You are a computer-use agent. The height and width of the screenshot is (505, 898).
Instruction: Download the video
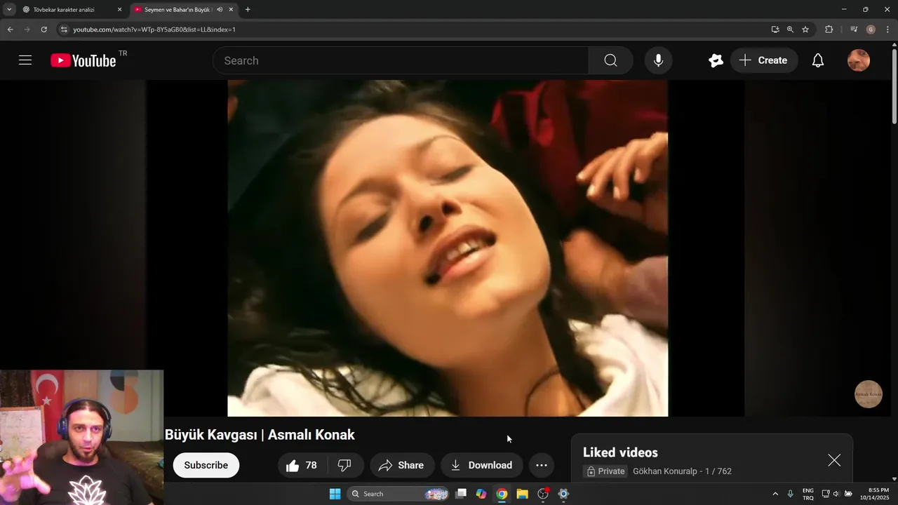pyautogui.click(x=481, y=465)
